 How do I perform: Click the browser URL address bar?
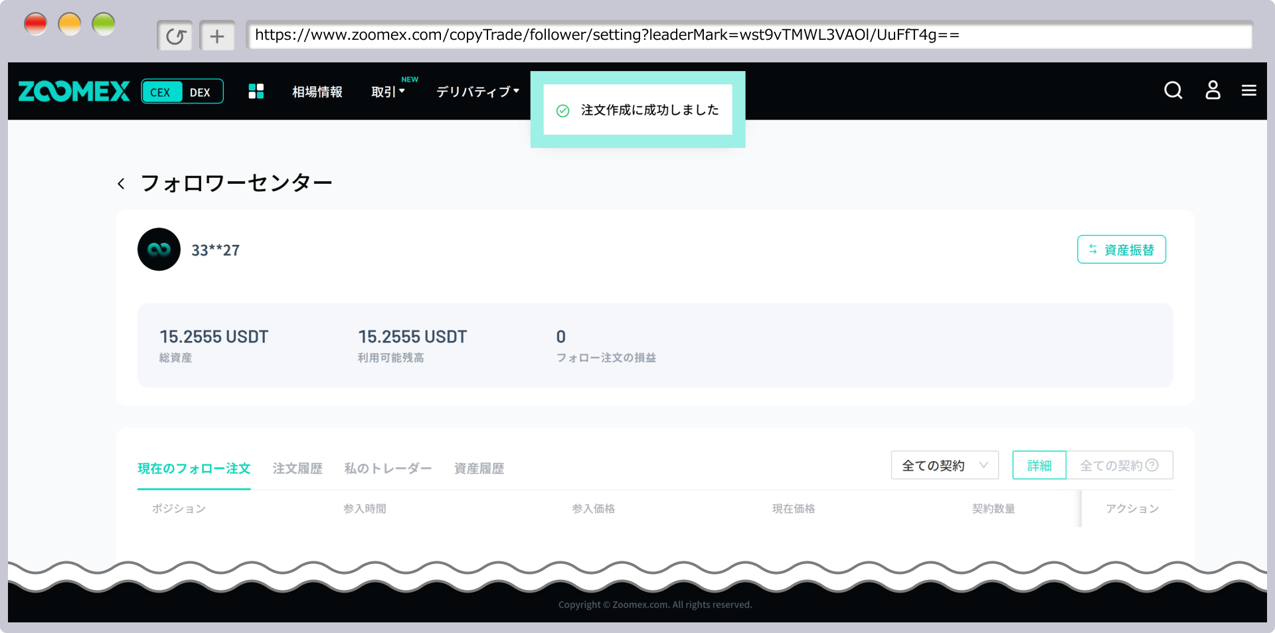pyautogui.click(x=749, y=35)
